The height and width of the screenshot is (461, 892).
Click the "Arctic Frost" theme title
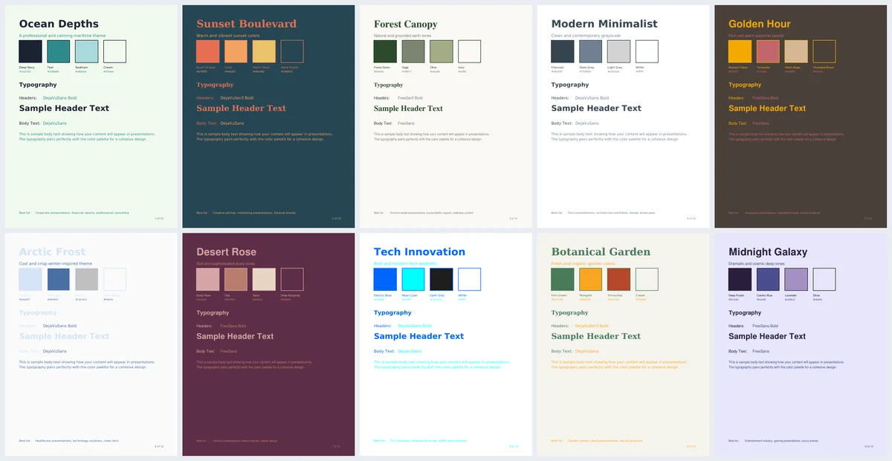(x=52, y=252)
